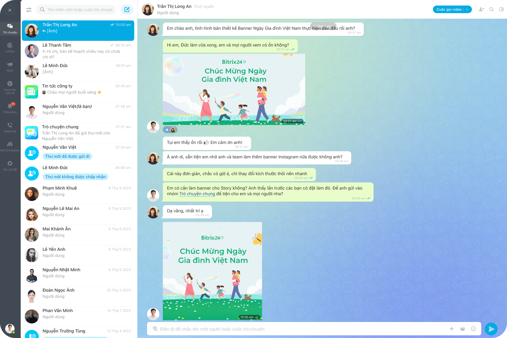Follow the Trò chuyện chung link in the message
The width and height of the screenshot is (507, 338).
click(197, 194)
